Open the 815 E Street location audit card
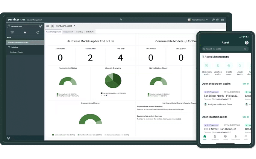Image resolution: width=256 pixels, height=159 pixels. pyautogui.click(x=222, y=129)
